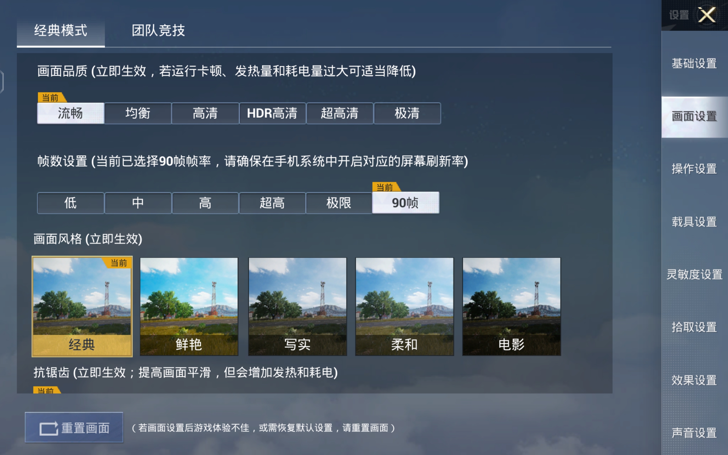728x455 pixels.
Task: Set frame rate to 极限
Action: 339,203
